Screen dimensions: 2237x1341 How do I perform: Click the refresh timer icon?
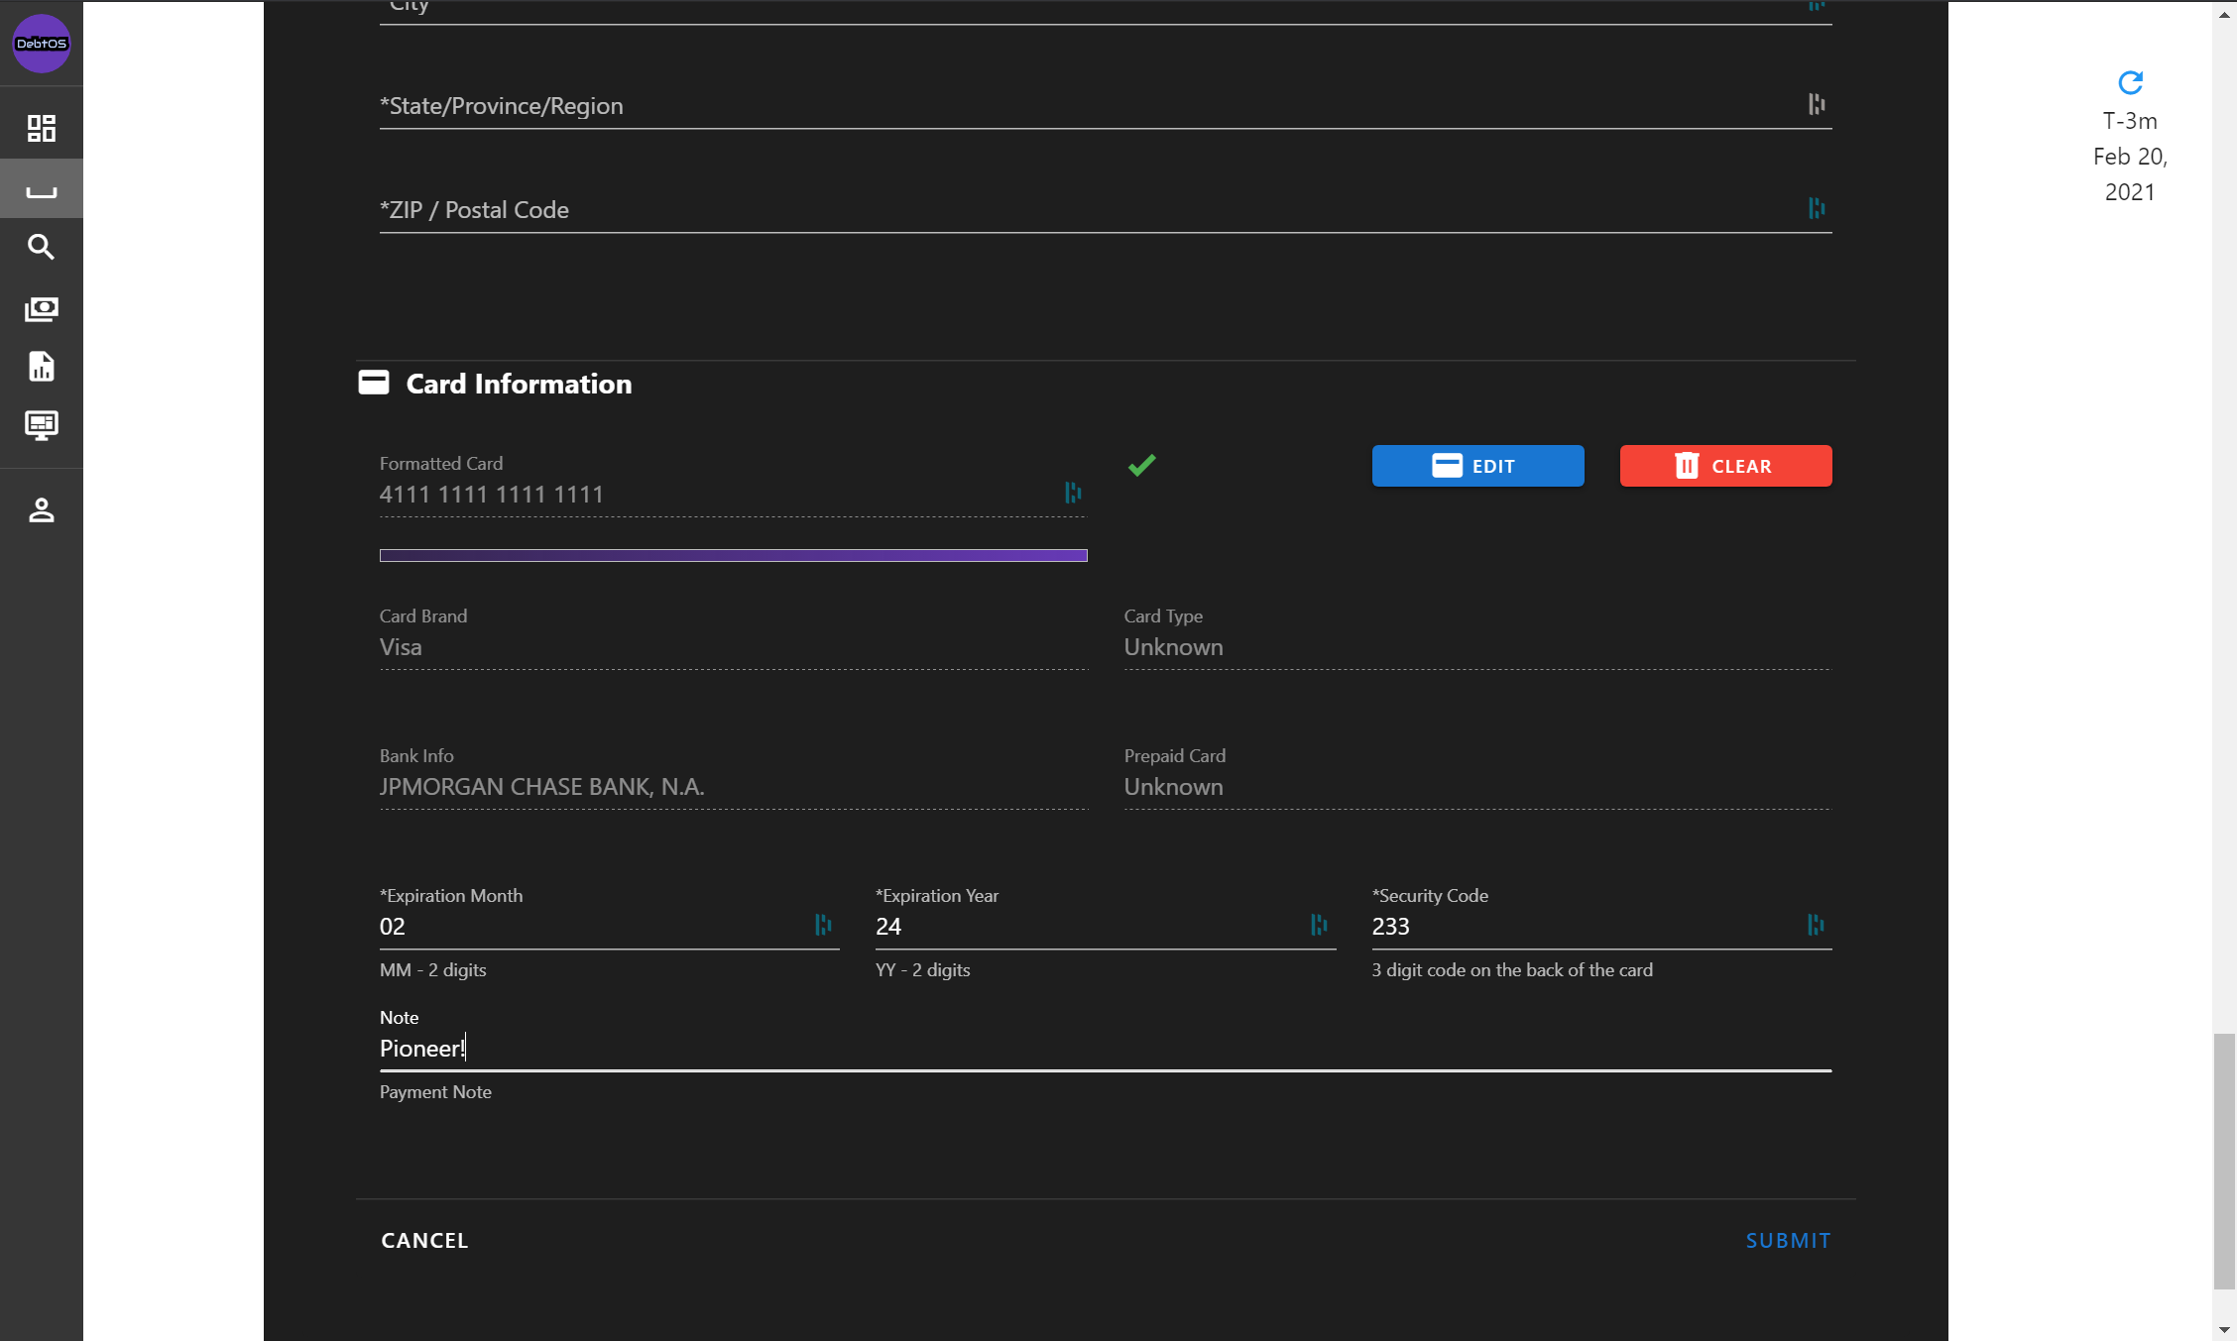click(2130, 82)
